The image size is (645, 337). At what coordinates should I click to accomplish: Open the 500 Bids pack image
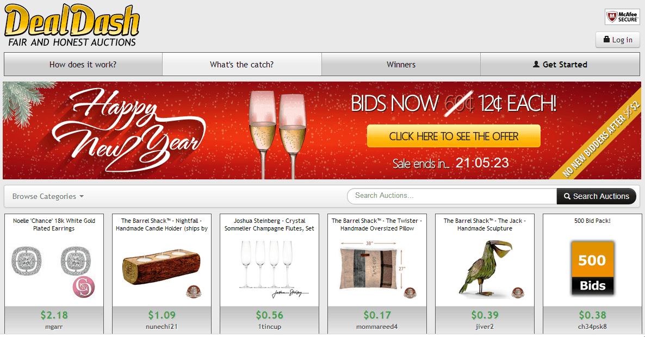tap(592, 269)
